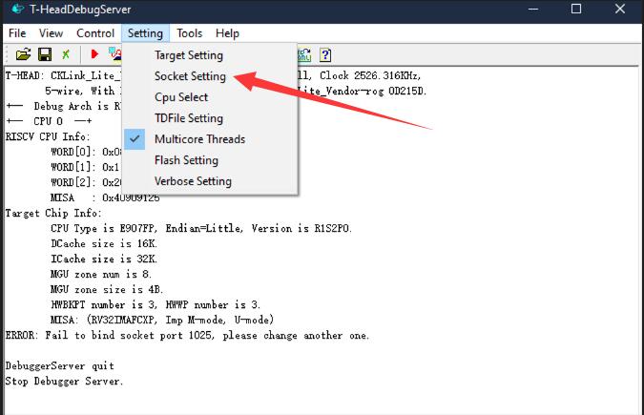This screenshot has height=415, width=644.
Task: Click the 'MISA: (RV32IMAFCXP' line
Action: 162,321
